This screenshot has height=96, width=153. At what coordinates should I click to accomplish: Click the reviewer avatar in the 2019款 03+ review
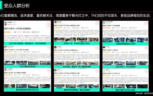(x=6, y=23)
